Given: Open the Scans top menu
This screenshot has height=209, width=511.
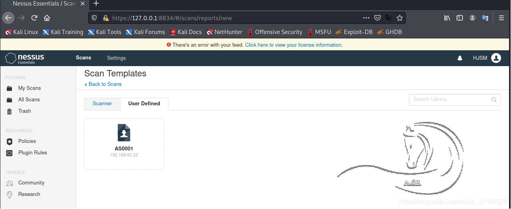Looking at the screenshot, I should (83, 58).
